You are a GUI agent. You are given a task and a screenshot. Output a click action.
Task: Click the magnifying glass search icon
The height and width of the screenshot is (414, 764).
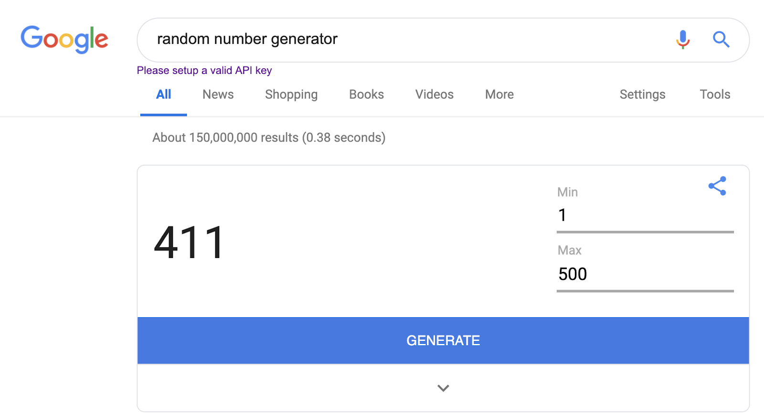[721, 40]
